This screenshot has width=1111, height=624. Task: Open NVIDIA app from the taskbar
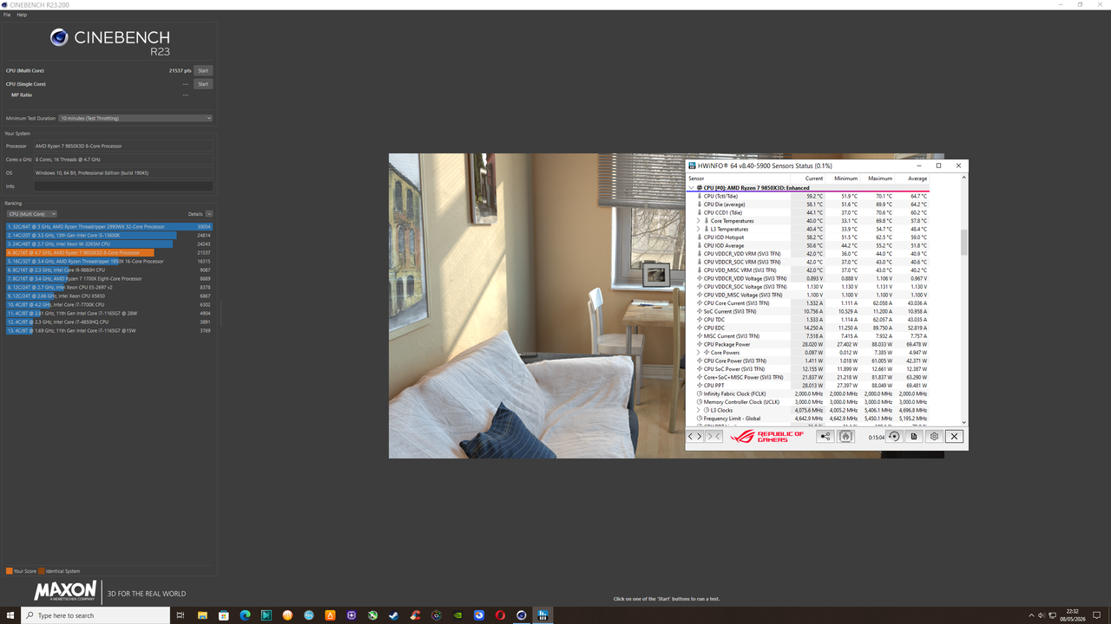coord(457,615)
